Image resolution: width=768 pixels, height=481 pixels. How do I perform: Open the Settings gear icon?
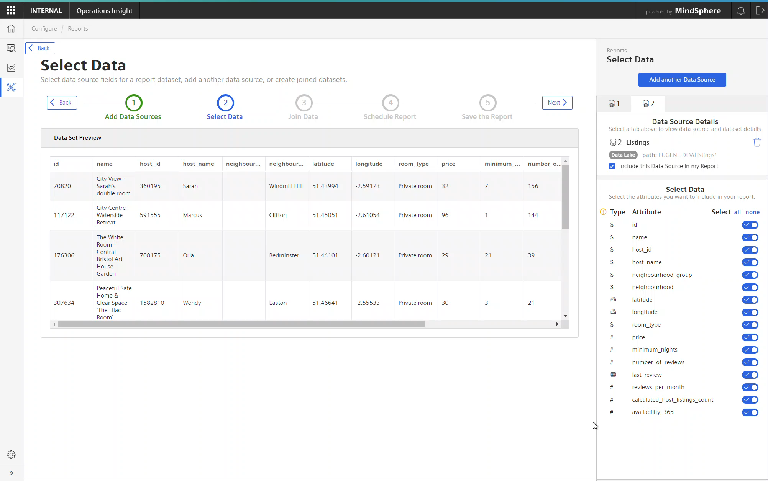[x=11, y=455]
